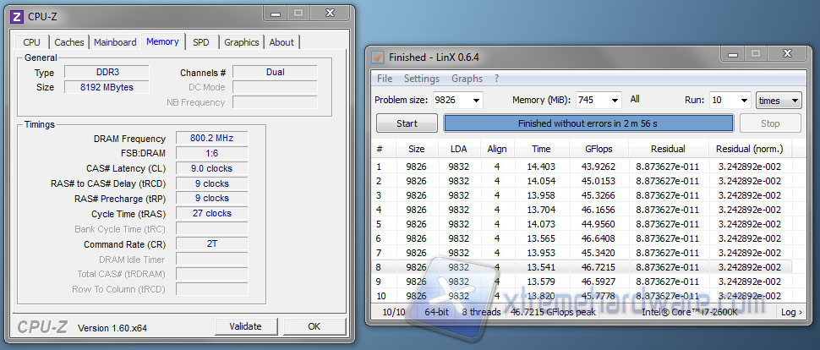Click the Log button in status bar

pos(791,312)
